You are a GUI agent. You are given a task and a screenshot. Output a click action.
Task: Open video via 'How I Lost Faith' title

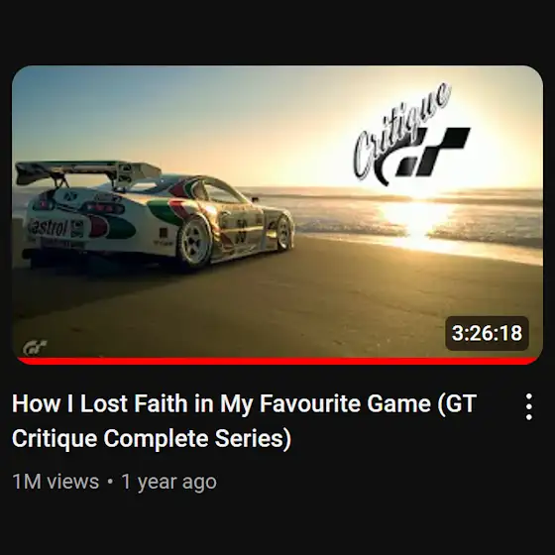point(244,403)
